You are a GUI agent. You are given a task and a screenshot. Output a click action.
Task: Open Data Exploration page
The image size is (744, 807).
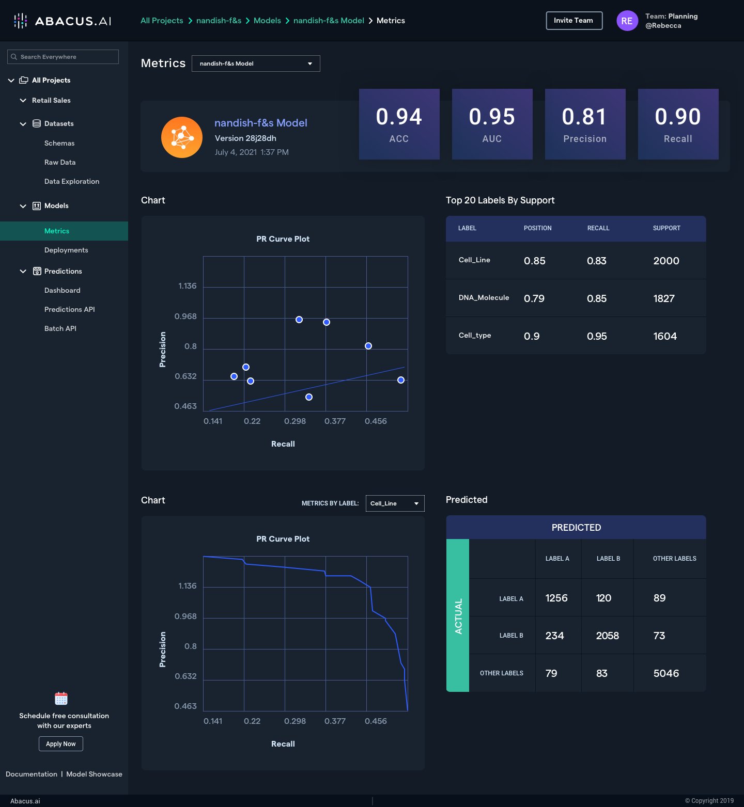click(72, 181)
